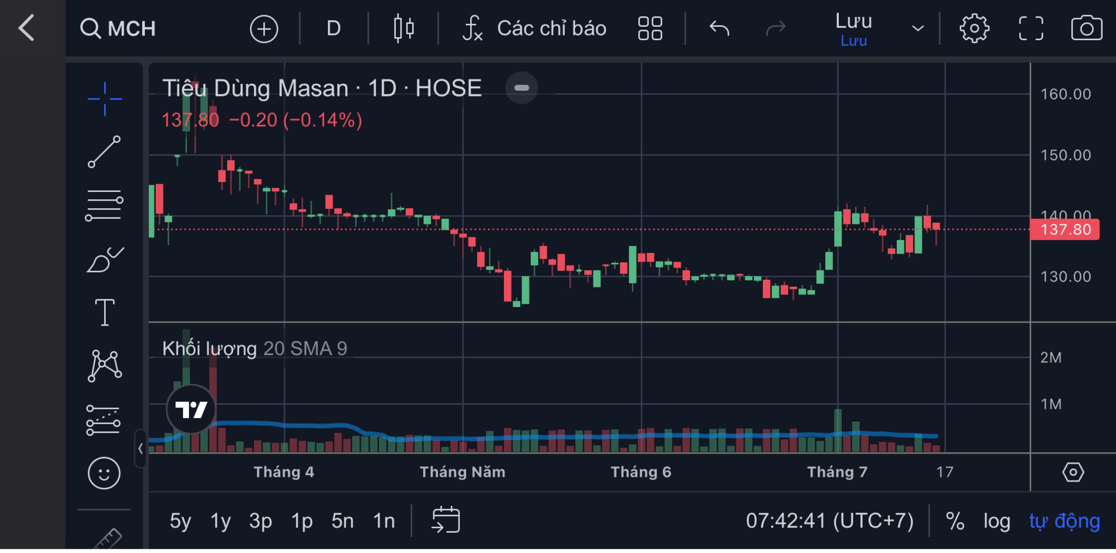Choose the text annotation tool
The image size is (1116, 553).
105,312
